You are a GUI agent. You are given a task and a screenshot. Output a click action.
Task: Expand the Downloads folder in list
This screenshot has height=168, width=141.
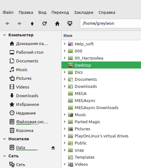(x=65, y=86)
